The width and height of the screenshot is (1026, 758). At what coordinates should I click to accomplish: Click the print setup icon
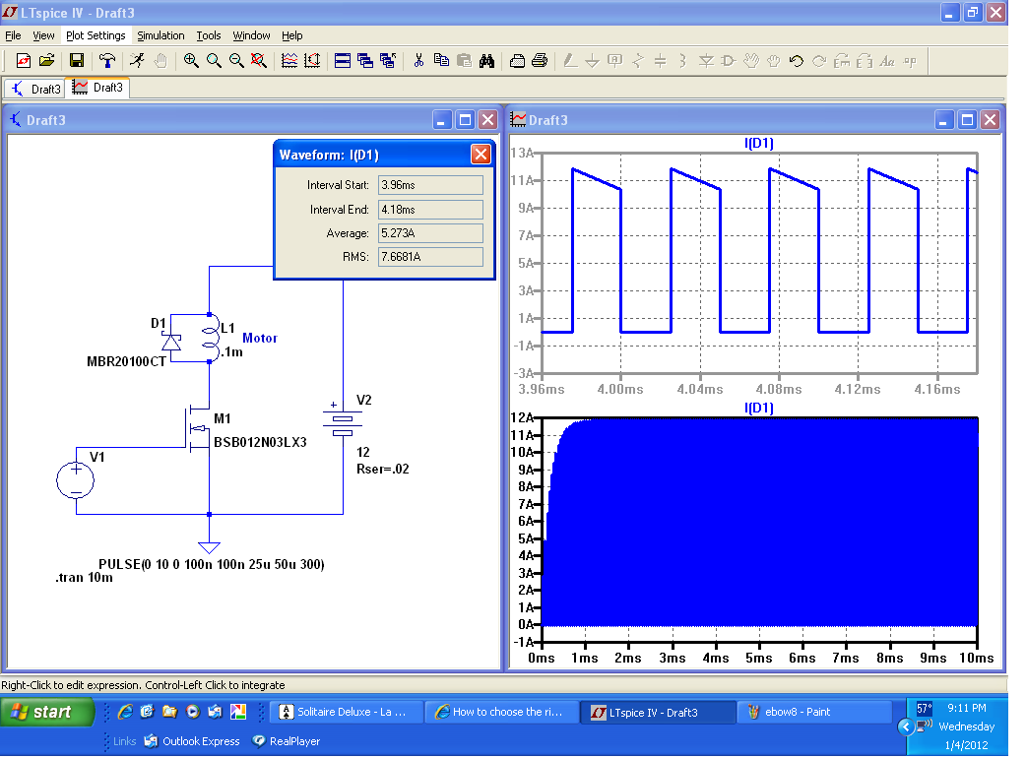click(517, 61)
